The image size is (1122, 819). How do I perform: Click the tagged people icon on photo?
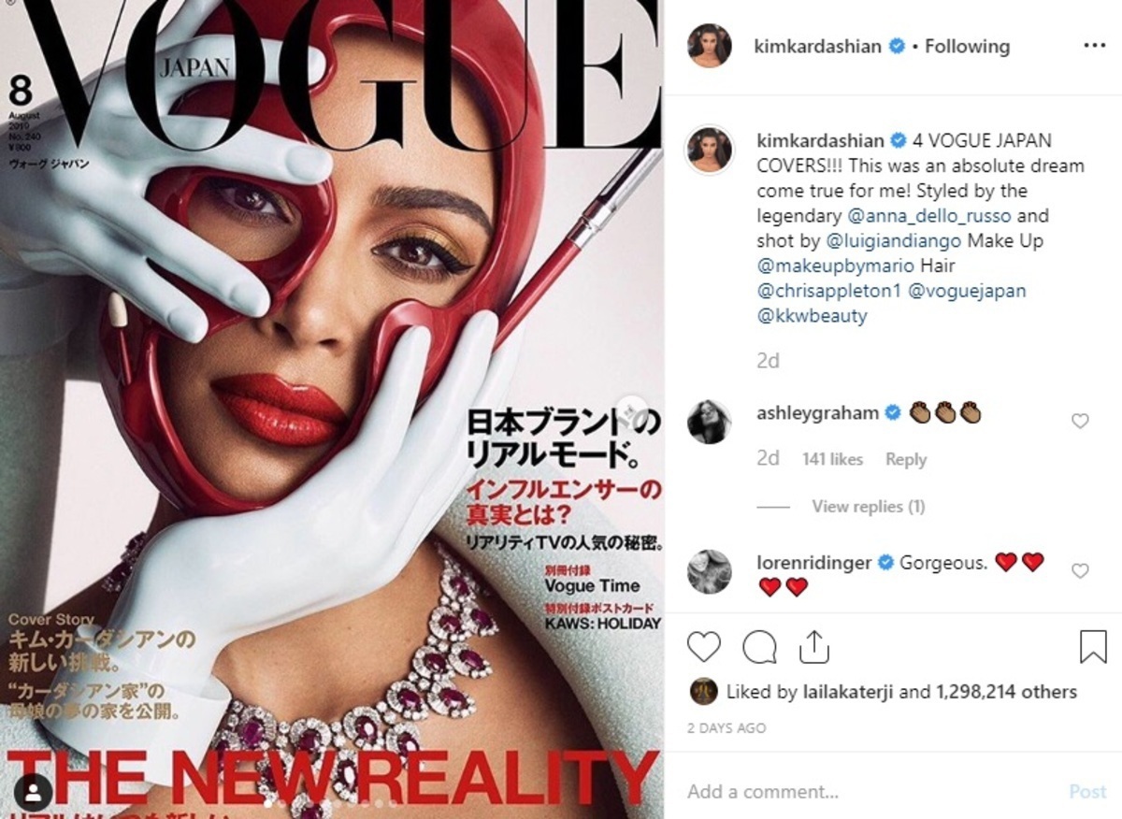(x=35, y=794)
